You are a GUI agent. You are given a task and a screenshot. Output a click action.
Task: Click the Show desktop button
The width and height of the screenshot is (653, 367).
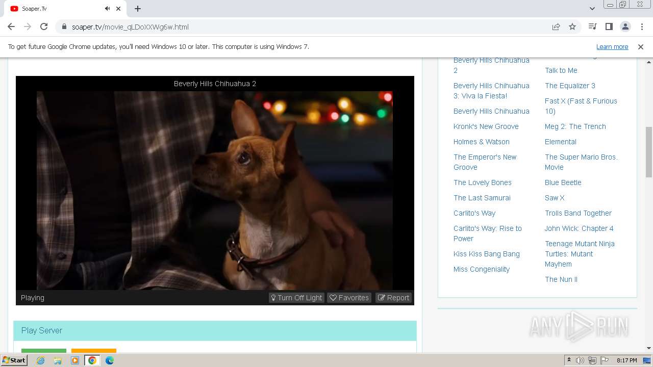[x=647, y=360]
